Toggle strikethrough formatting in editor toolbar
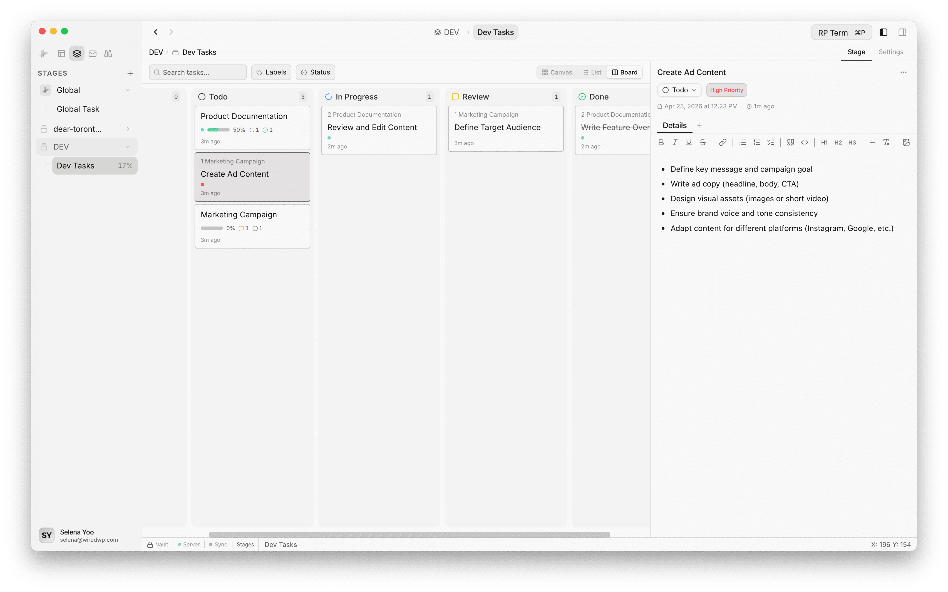Viewport: 948px width, 592px height. (x=703, y=143)
